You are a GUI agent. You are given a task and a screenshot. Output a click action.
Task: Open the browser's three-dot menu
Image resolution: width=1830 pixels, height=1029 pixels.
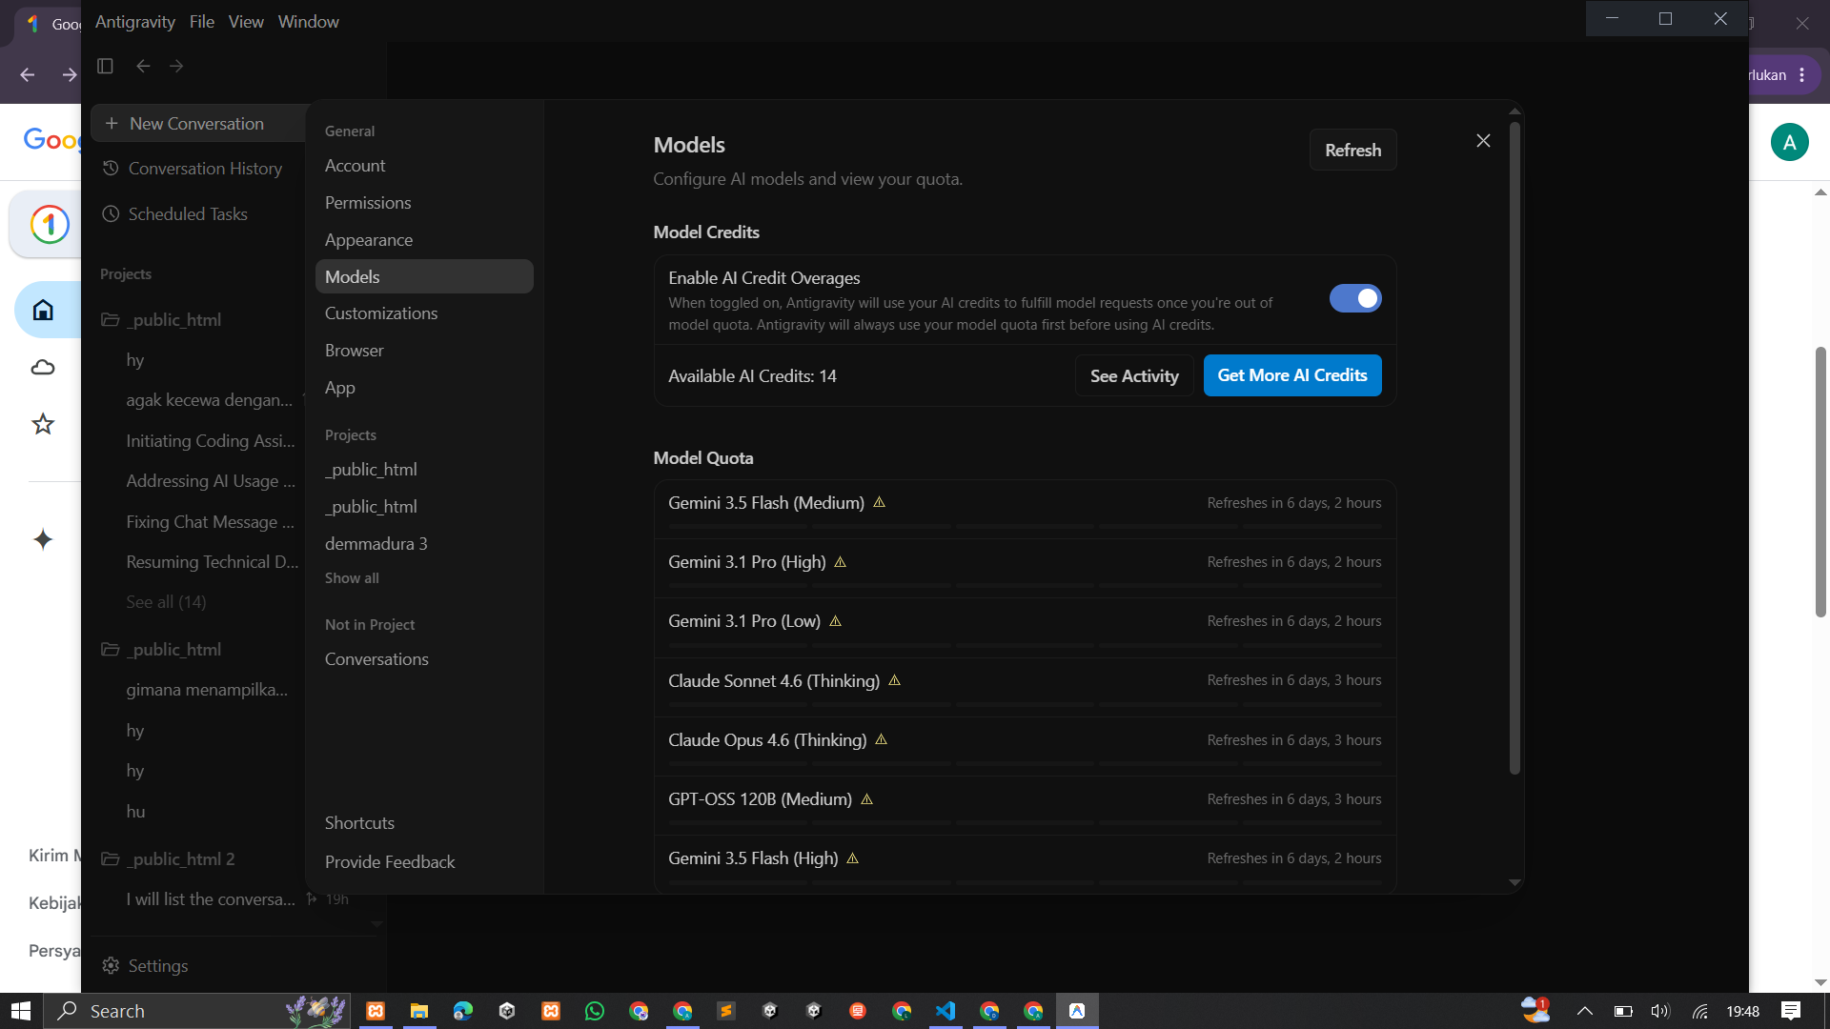coord(1802,75)
